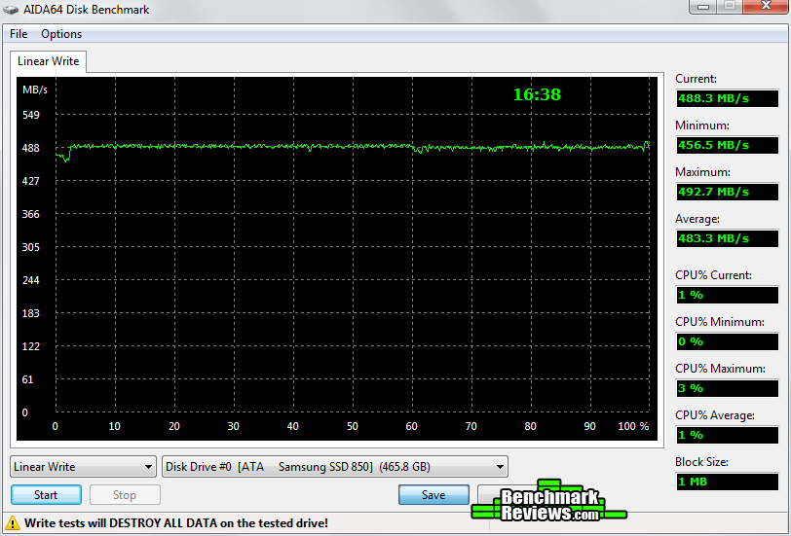Click the disabled Stop button

[125, 495]
